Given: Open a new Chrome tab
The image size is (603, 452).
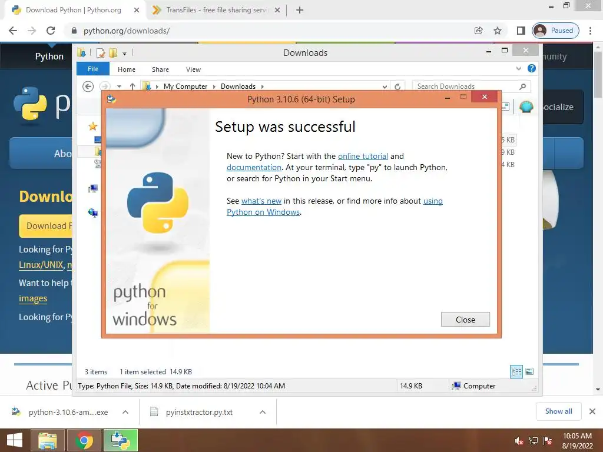Looking at the screenshot, I should tap(300, 10).
